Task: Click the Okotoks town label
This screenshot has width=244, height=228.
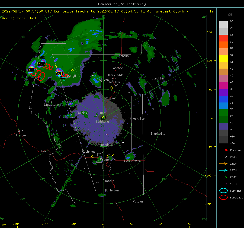Action: [109, 181]
